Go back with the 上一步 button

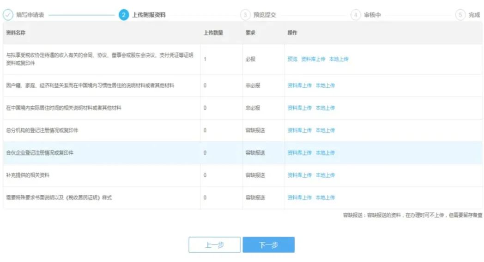[214, 245]
